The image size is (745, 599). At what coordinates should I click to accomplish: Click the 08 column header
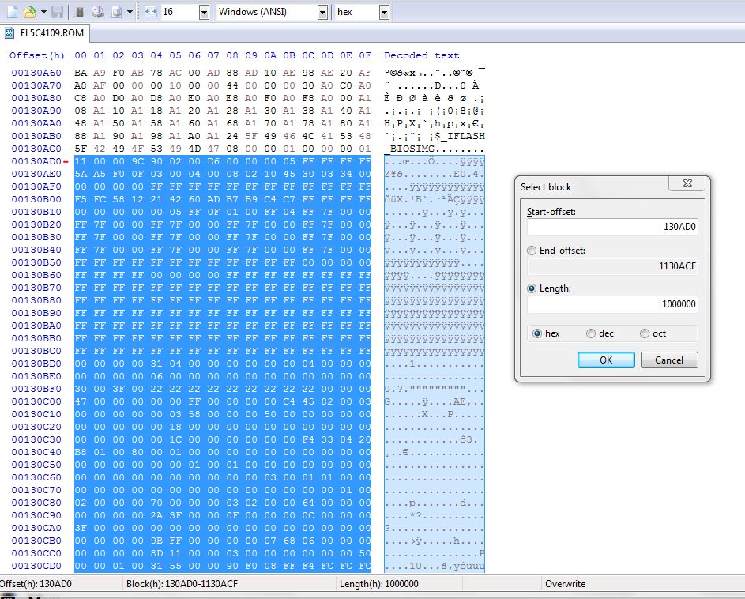232,55
